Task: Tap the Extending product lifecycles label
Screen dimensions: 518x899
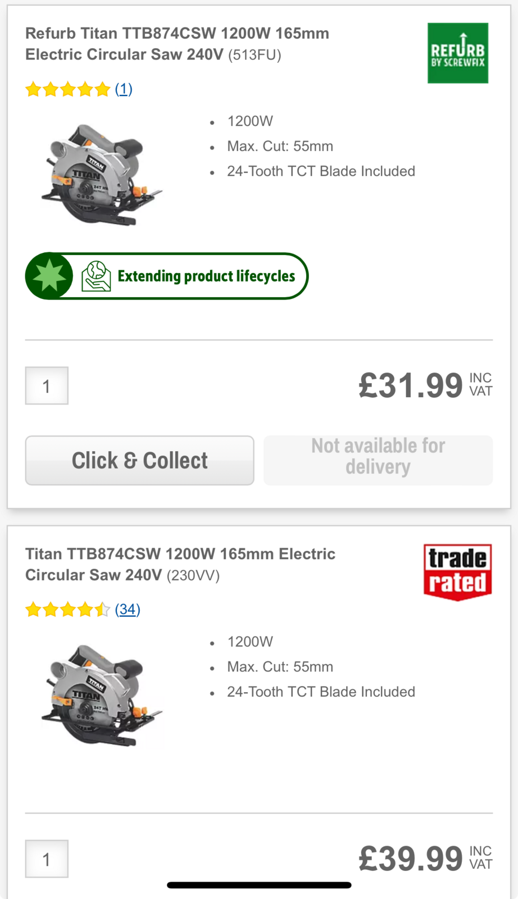Action: click(206, 276)
